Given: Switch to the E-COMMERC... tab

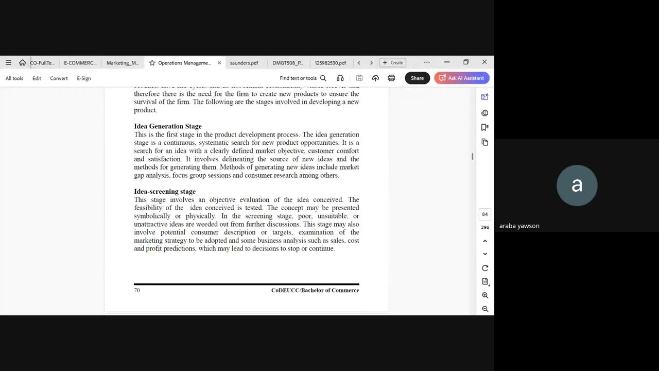Looking at the screenshot, I should [x=80, y=63].
